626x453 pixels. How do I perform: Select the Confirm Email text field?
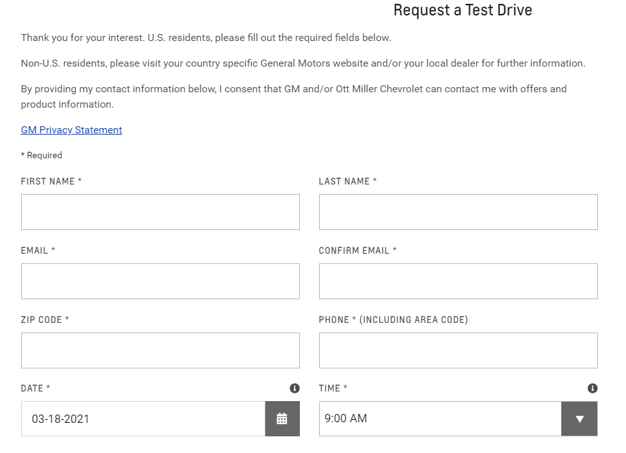(x=458, y=281)
